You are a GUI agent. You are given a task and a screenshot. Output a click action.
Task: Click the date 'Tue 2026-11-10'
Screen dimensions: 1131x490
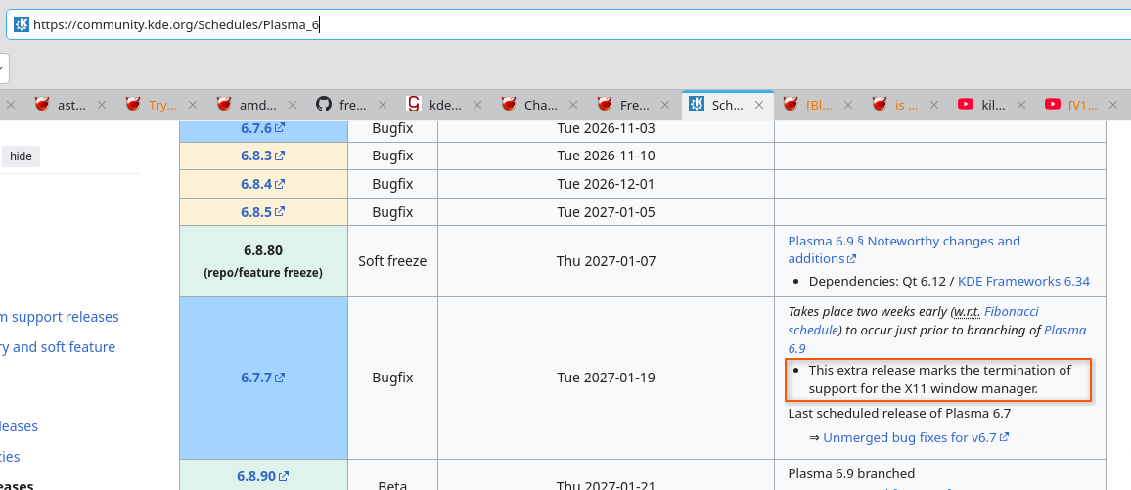point(606,156)
